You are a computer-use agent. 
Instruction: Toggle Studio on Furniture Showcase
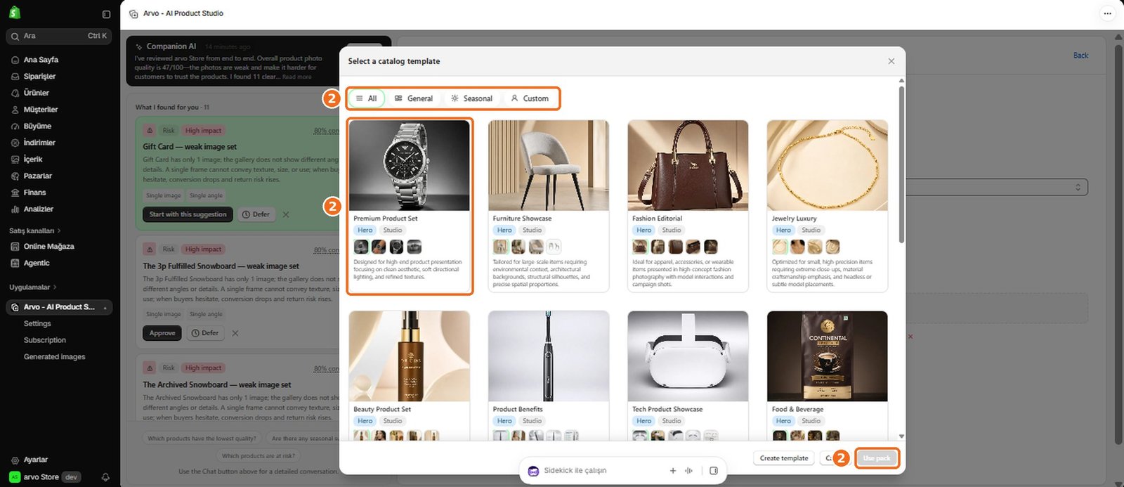click(532, 230)
